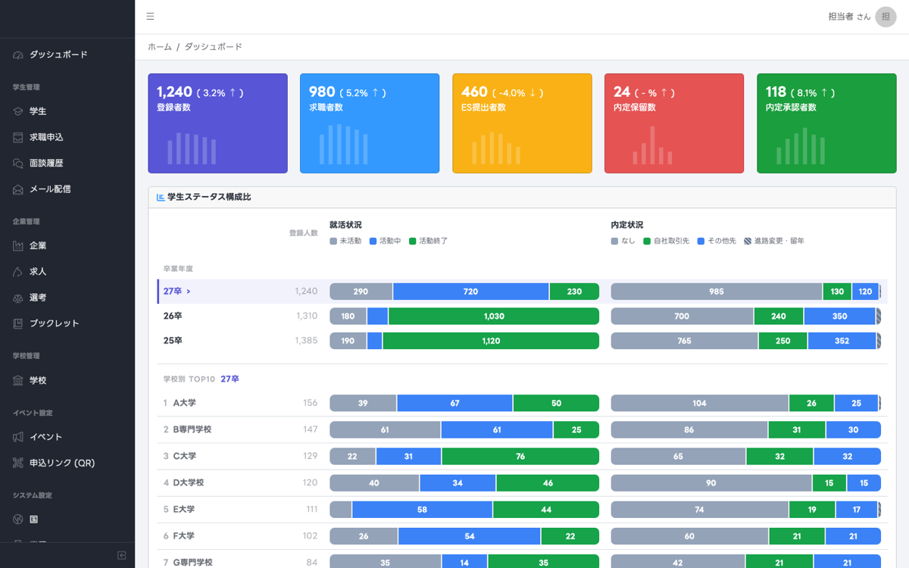Click chart icon beside 学生ステータス構成比
The height and width of the screenshot is (568, 909).
[161, 197]
